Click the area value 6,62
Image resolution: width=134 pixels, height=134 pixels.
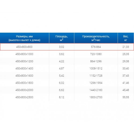62,90
